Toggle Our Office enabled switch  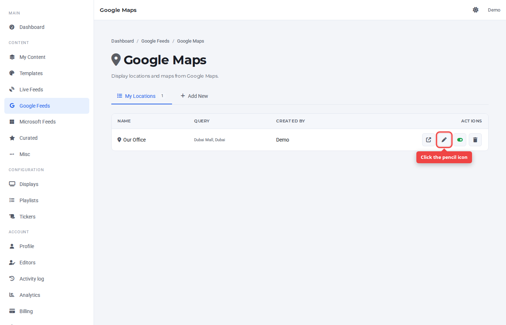(460, 140)
